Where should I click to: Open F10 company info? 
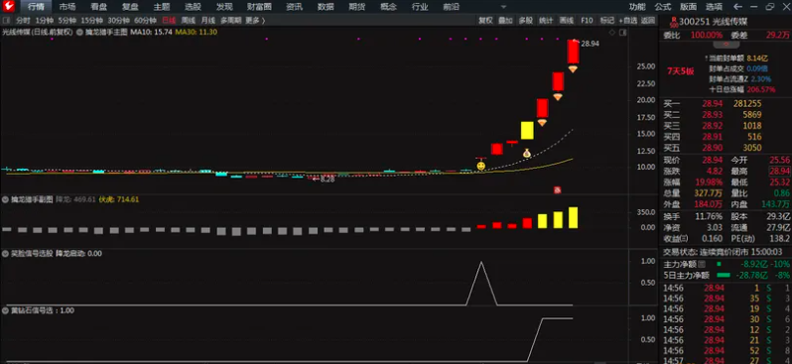point(587,21)
